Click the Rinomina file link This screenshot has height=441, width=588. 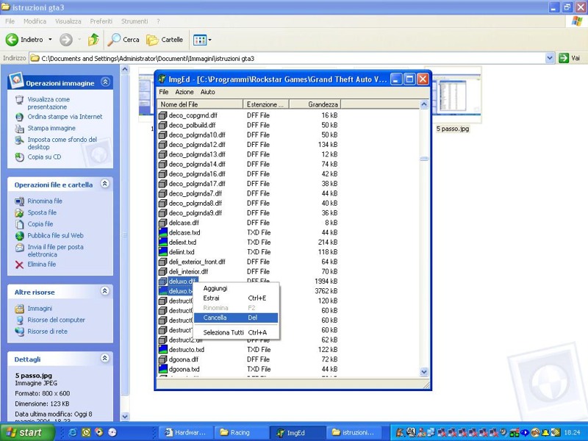tap(45, 201)
